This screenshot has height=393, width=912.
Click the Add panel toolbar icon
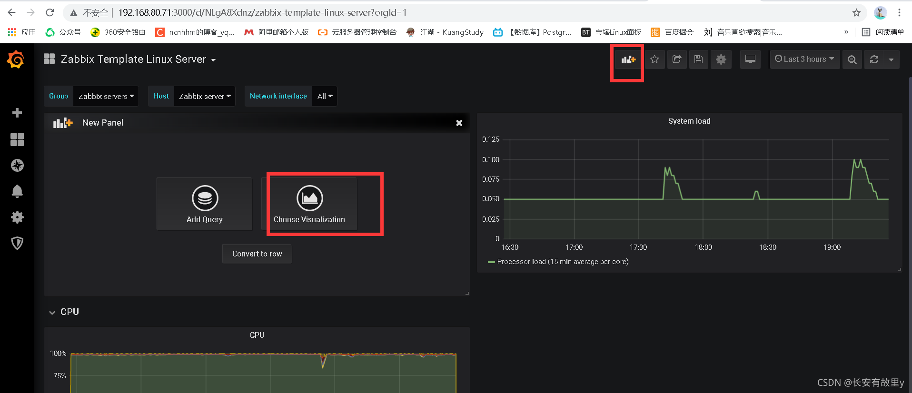pos(628,59)
